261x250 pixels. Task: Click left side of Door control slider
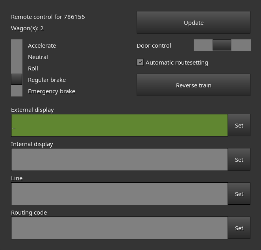tap(203, 45)
